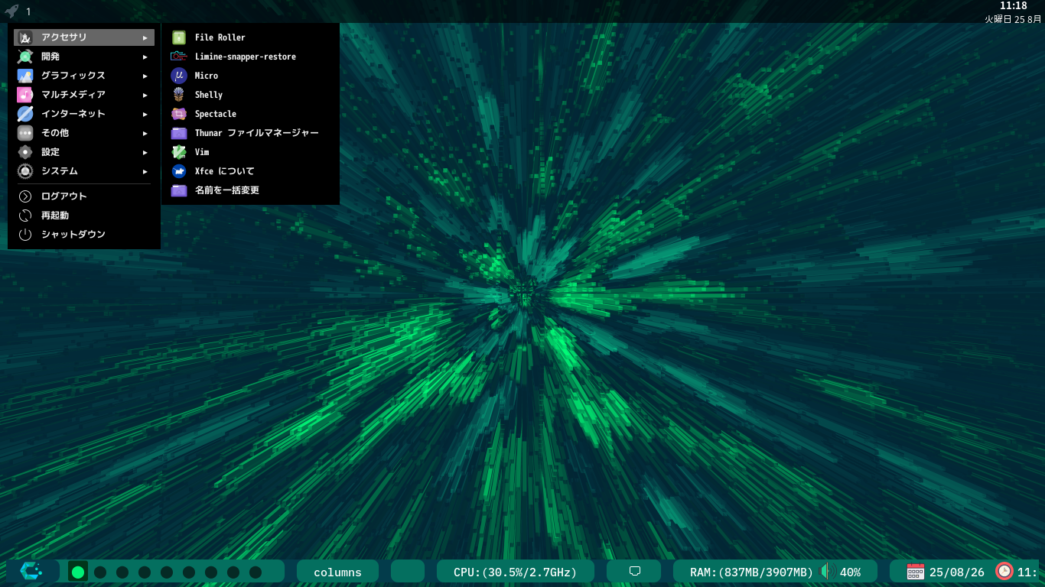Viewport: 1045px width, 587px height.
Task: Click the speech bubble notification icon
Action: coord(634,572)
